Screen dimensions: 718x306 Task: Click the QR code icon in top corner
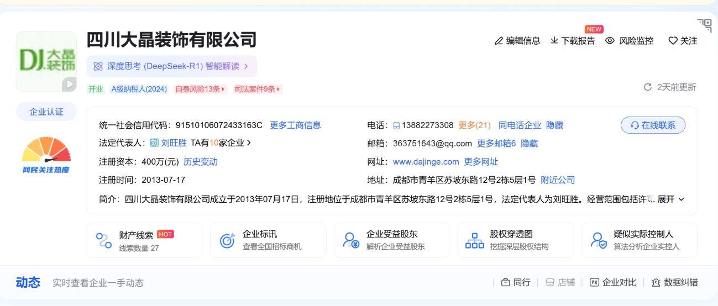[704, 25]
